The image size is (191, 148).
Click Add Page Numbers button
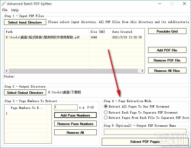point(75,115)
